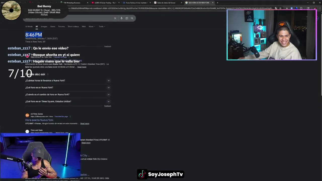The height and width of the screenshot is (181, 322).
Task: Select the Short videos search filter
Action: pyautogui.click(x=73, y=26)
